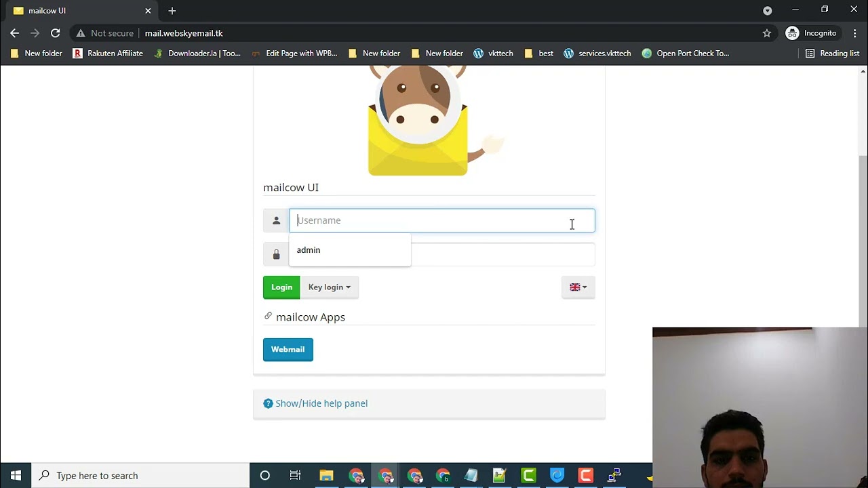Click the page vertical scrollbar
868x488 pixels.
(x=863, y=241)
